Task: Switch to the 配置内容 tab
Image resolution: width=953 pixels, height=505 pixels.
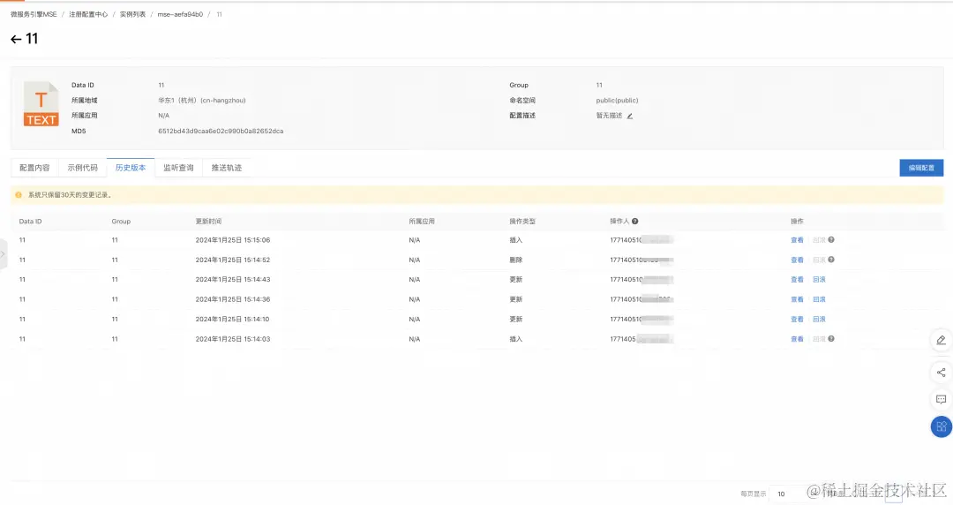Action: click(x=34, y=168)
